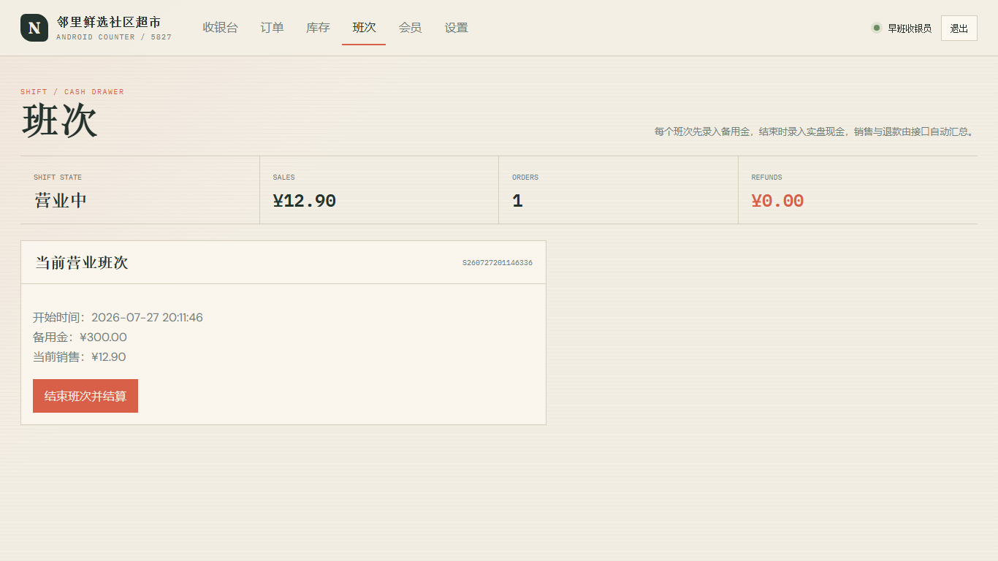The width and height of the screenshot is (998, 561).
Task: Switch to the 订单 tab
Action: pyautogui.click(x=272, y=28)
